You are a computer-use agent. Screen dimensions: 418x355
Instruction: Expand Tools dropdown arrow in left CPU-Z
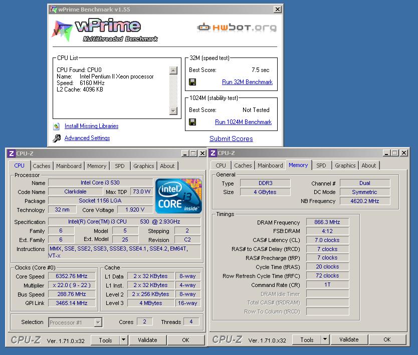(x=123, y=340)
